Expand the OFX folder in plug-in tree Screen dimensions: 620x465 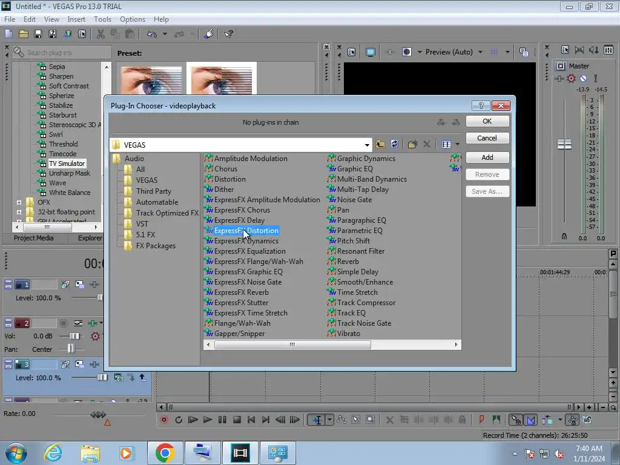click(19, 202)
